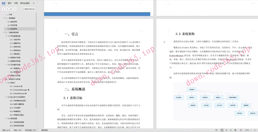Click the outline panel vertical scrollbar
The image size is (258, 132).
(x=36, y=61)
